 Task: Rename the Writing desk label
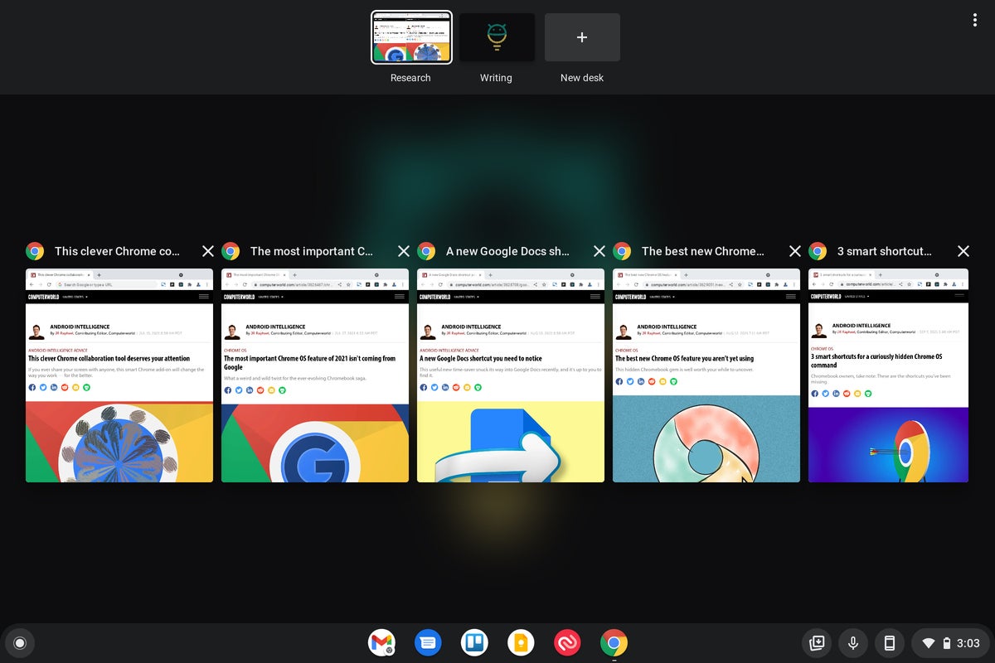pos(496,78)
